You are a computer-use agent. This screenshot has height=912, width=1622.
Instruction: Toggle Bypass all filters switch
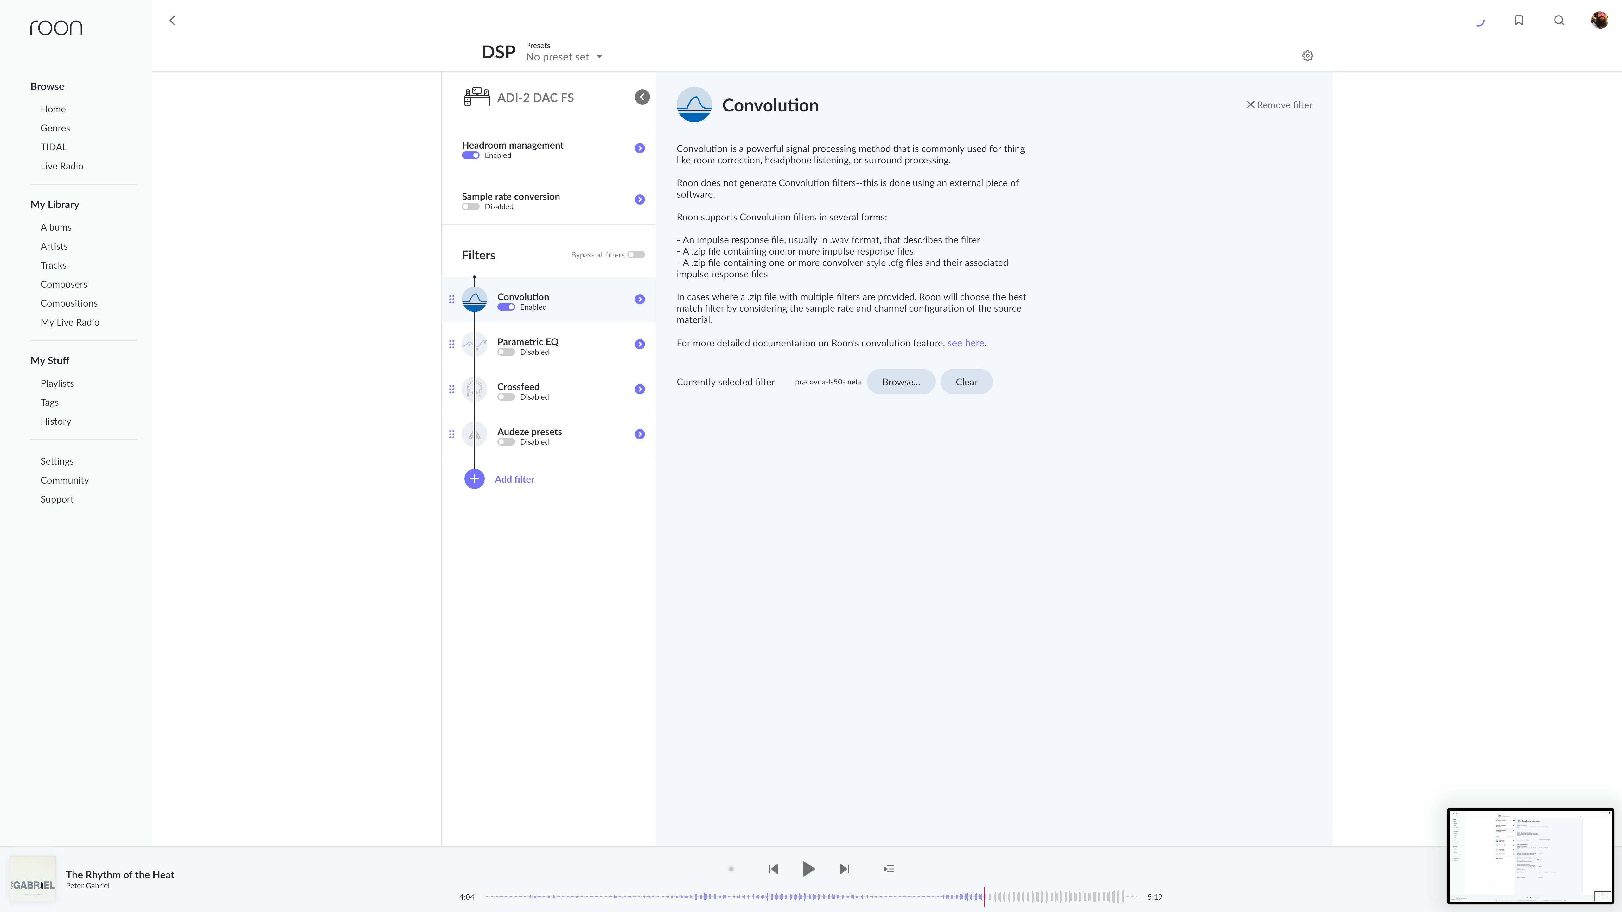[636, 255]
